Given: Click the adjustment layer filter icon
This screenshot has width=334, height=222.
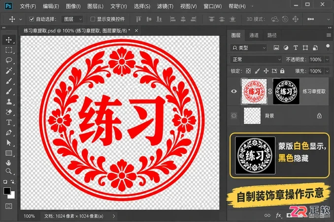Looking at the screenshot, I should (286, 48).
